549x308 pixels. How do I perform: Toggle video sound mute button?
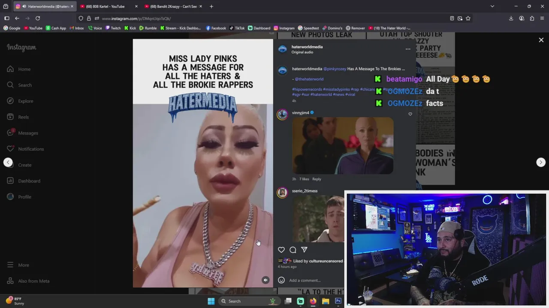pyautogui.click(x=265, y=280)
